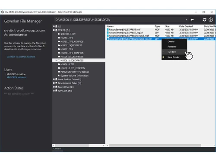216x162 pixels.
Task: Click the MSSQL11.TFS_CONFIGS folder icon
Action: 59,68
